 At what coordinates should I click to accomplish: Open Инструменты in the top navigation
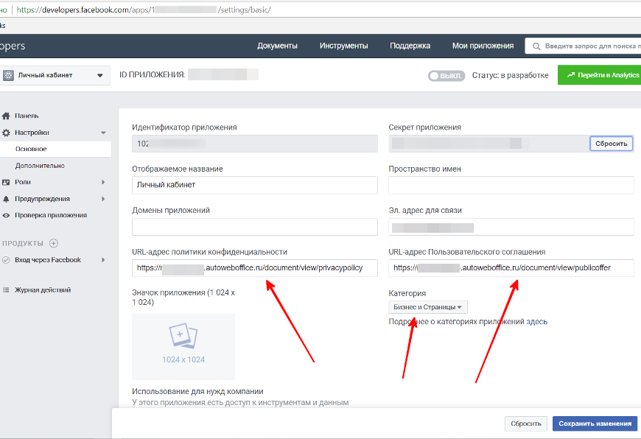(x=344, y=46)
